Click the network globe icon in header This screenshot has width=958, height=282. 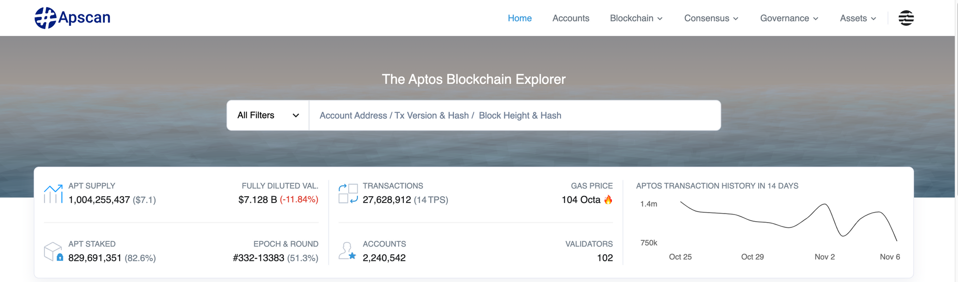click(905, 18)
